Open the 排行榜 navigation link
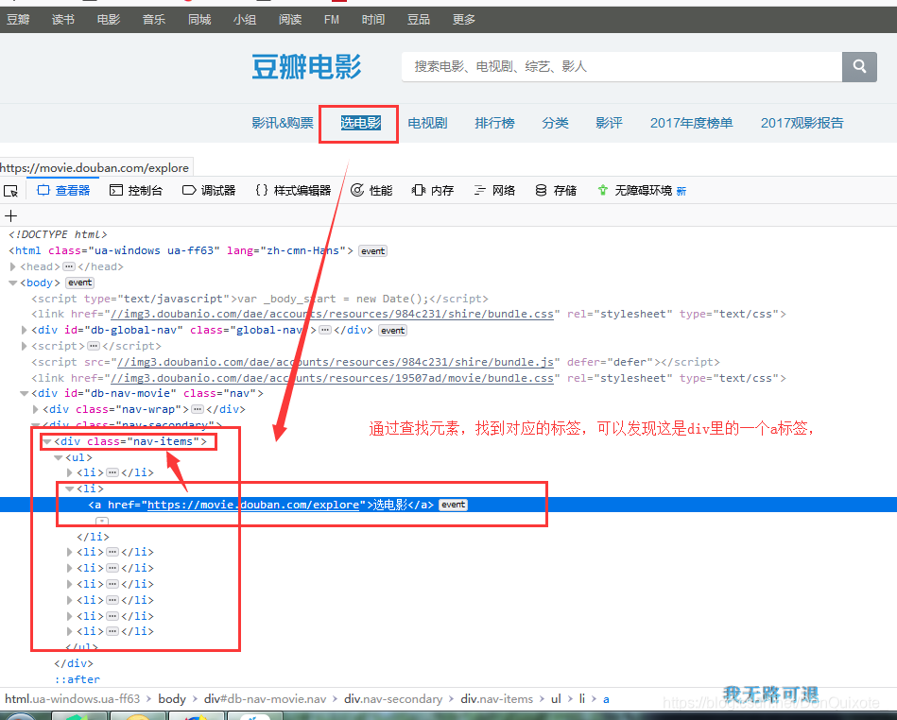 pos(494,123)
